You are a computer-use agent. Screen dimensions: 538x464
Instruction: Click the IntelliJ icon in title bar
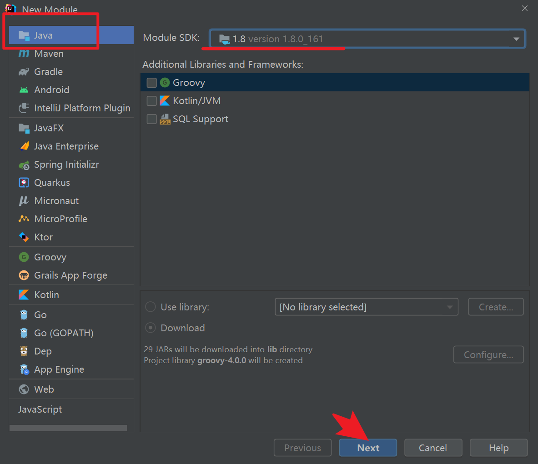[10, 9]
